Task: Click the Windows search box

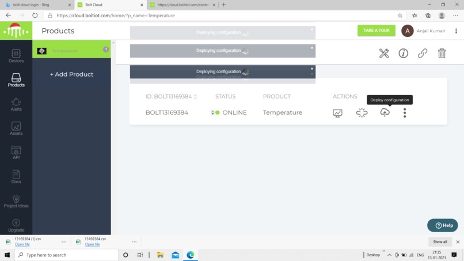Action: [66, 255]
